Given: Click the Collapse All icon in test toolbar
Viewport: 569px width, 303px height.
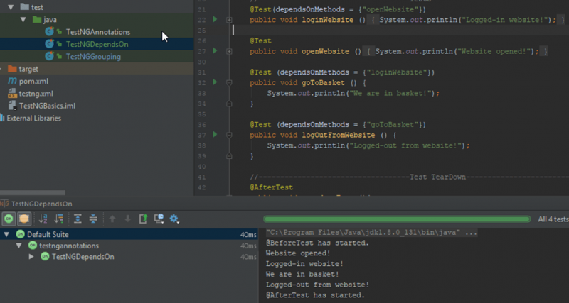Looking at the screenshot, I should pyautogui.click(x=93, y=219).
